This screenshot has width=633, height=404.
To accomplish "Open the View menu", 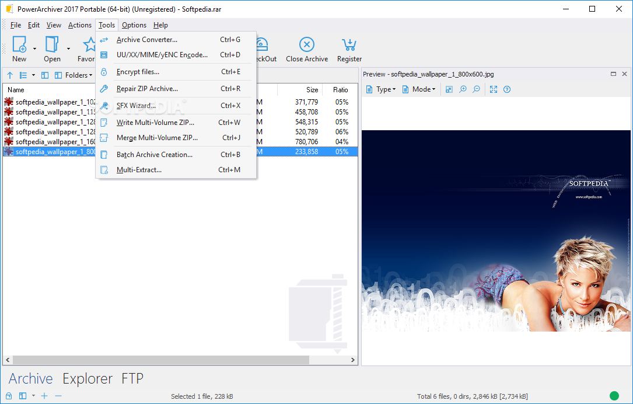I will (x=54, y=25).
